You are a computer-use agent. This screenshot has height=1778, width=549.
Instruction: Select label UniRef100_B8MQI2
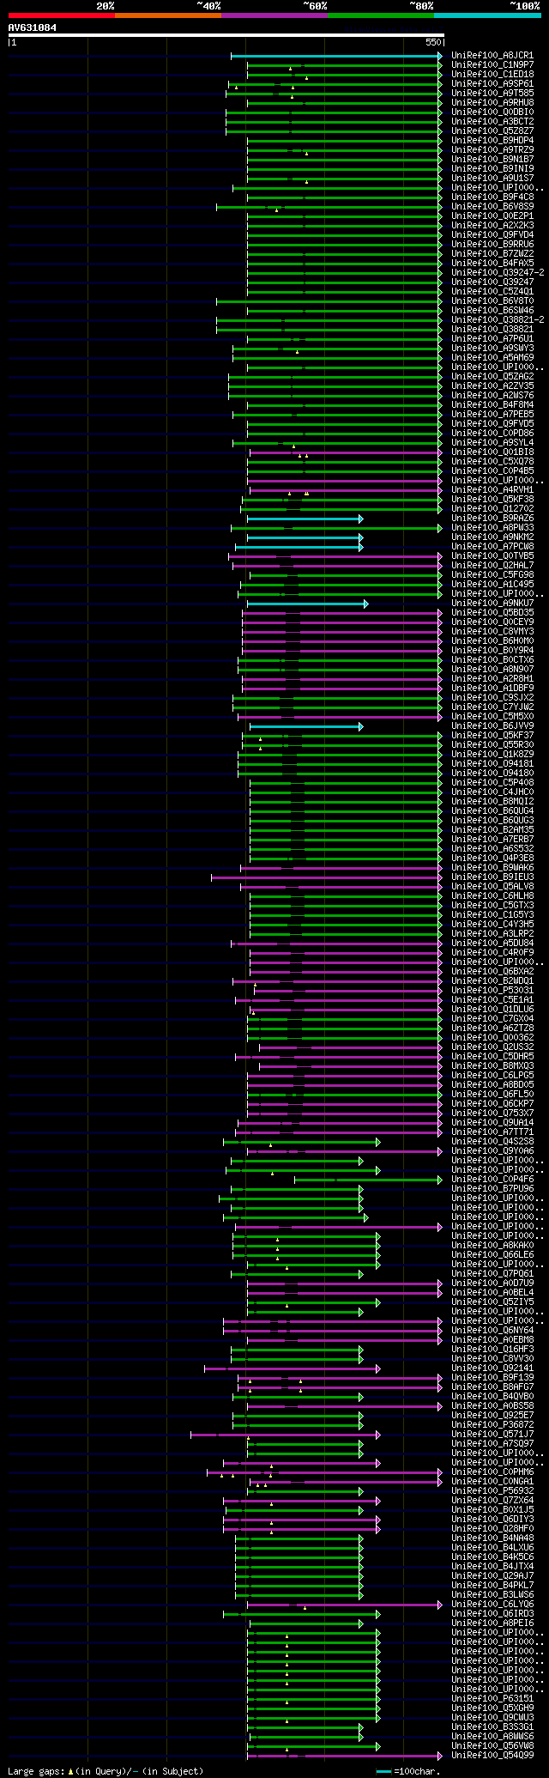(492, 802)
